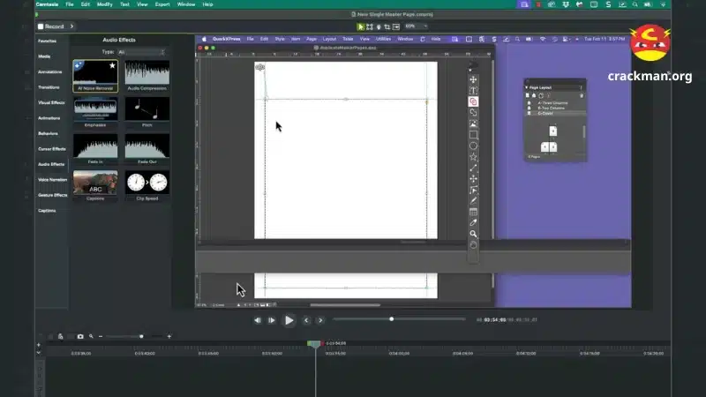Go to the Cursor Effects tab
706x397 pixels.
(52, 149)
